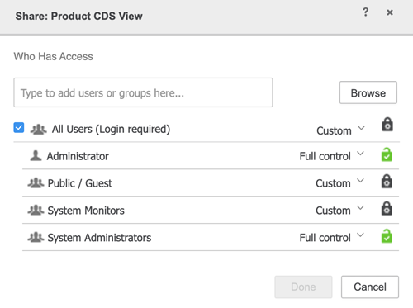Focus the add users or groups field
413x308 pixels.
pyautogui.click(x=143, y=92)
